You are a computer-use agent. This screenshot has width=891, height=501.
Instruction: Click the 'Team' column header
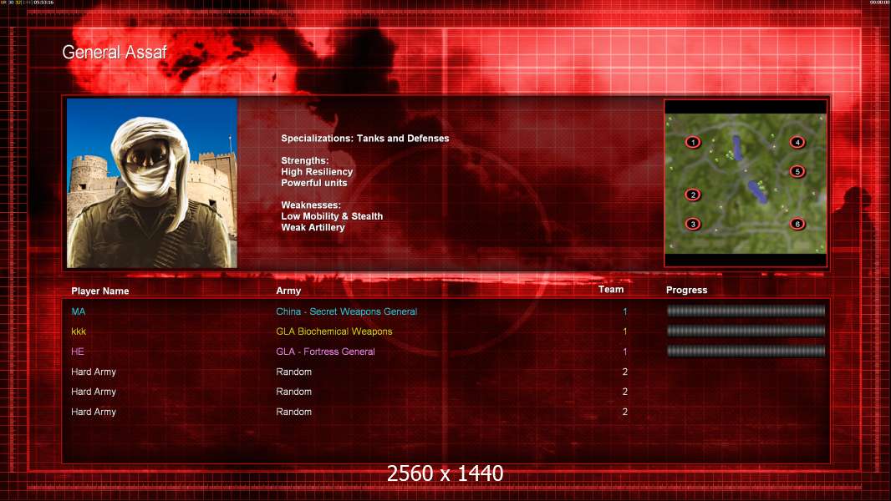click(x=611, y=290)
